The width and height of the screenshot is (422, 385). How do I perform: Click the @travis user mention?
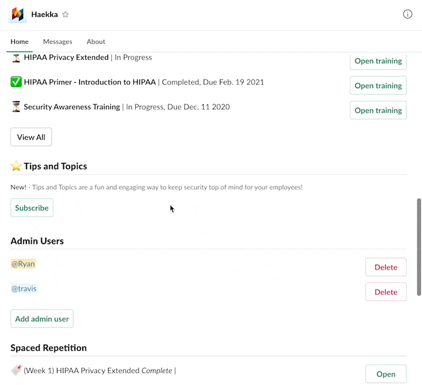point(24,288)
